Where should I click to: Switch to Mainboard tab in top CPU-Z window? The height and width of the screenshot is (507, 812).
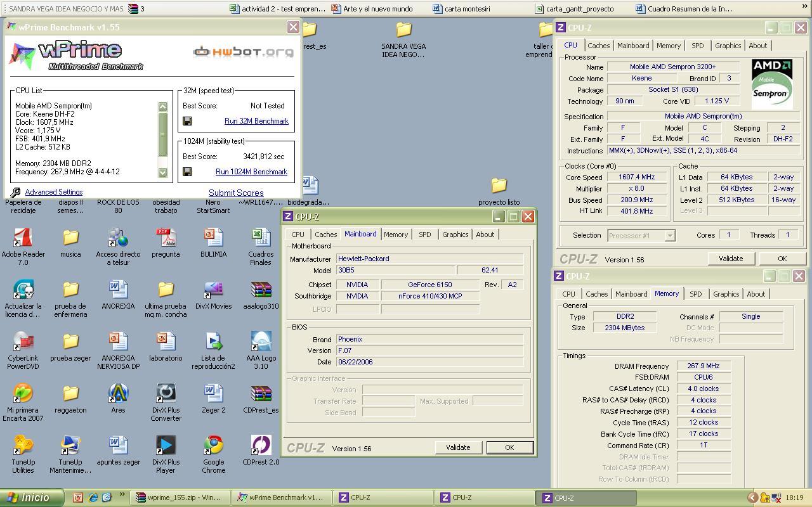(x=633, y=46)
